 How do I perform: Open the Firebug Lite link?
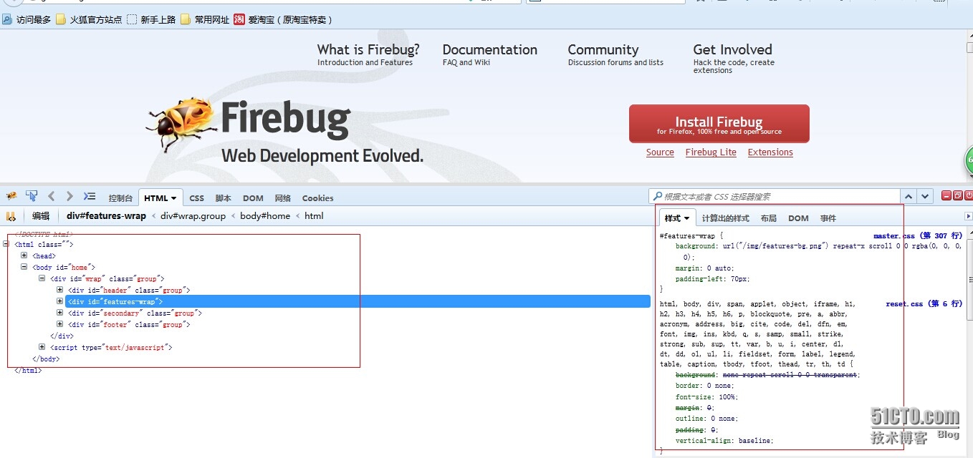(x=711, y=152)
